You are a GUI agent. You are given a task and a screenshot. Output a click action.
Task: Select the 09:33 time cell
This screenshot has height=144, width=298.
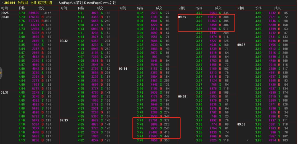63,120
